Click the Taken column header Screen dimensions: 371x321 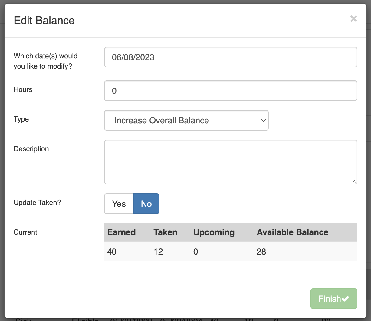tap(165, 232)
